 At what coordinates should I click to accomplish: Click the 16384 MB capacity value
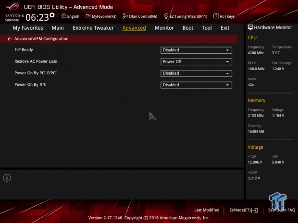(x=256, y=131)
